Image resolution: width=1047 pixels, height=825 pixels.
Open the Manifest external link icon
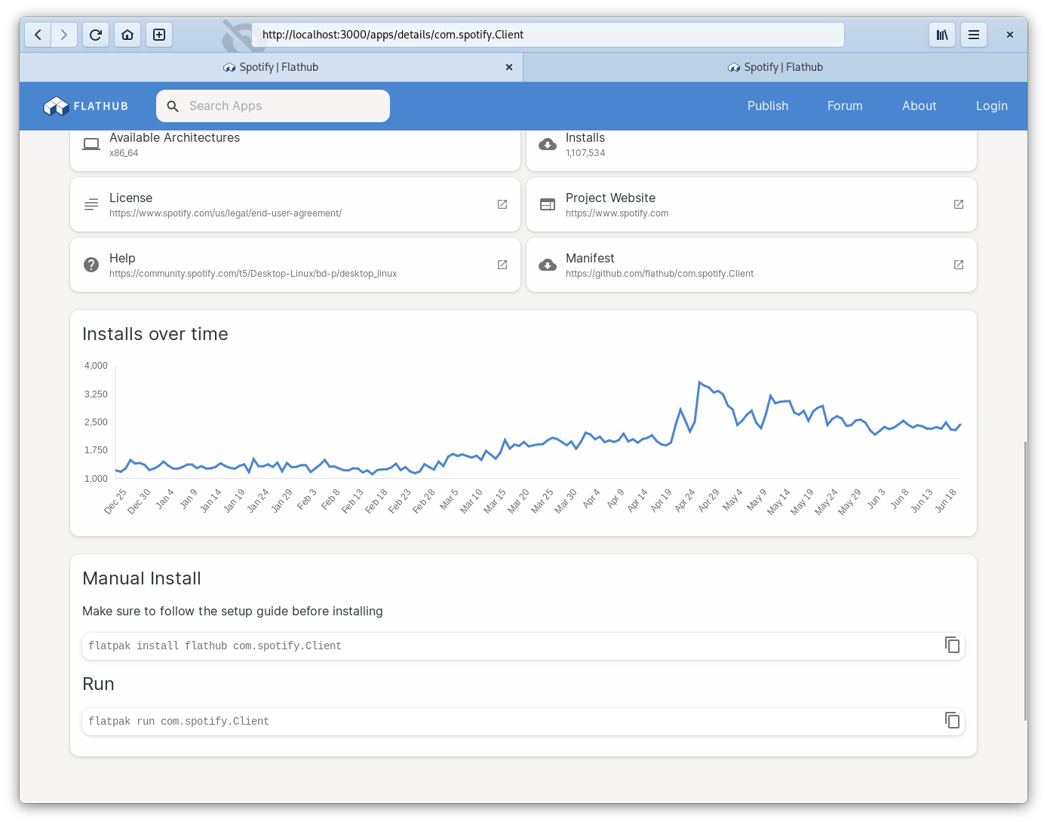coord(959,265)
